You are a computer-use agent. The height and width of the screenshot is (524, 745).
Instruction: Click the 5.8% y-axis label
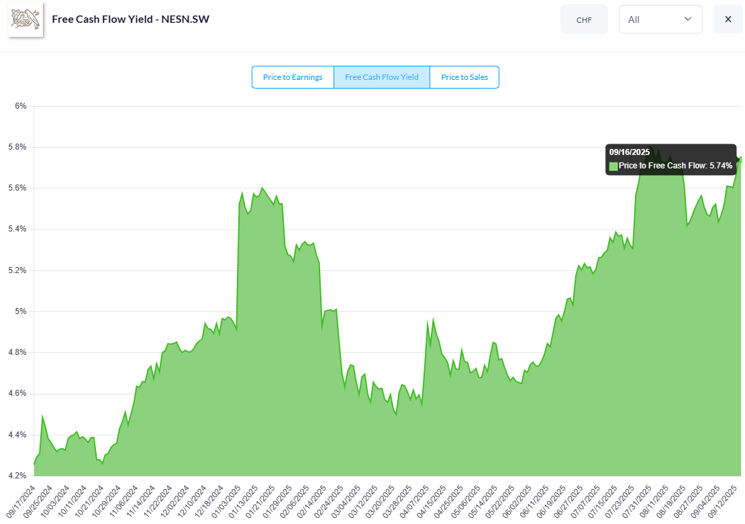17,148
